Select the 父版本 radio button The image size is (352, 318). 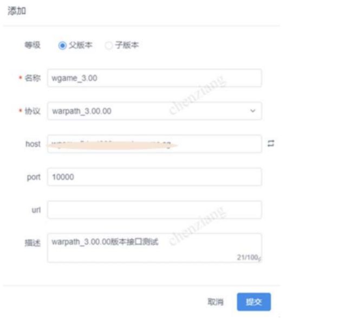click(x=62, y=46)
